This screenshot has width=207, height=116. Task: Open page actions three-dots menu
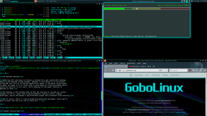[x=166, y=70]
